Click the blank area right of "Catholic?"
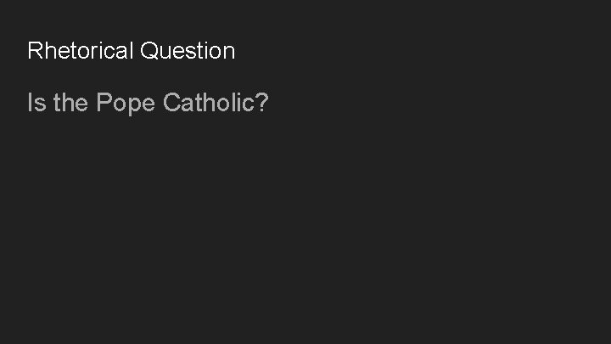The width and height of the screenshot is (611, 344). 424,104
